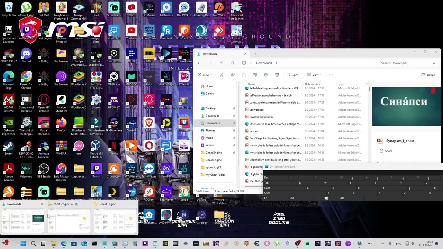Open TeamViewer desktop icon
This screenshot has width=443, height=249.
149,170
